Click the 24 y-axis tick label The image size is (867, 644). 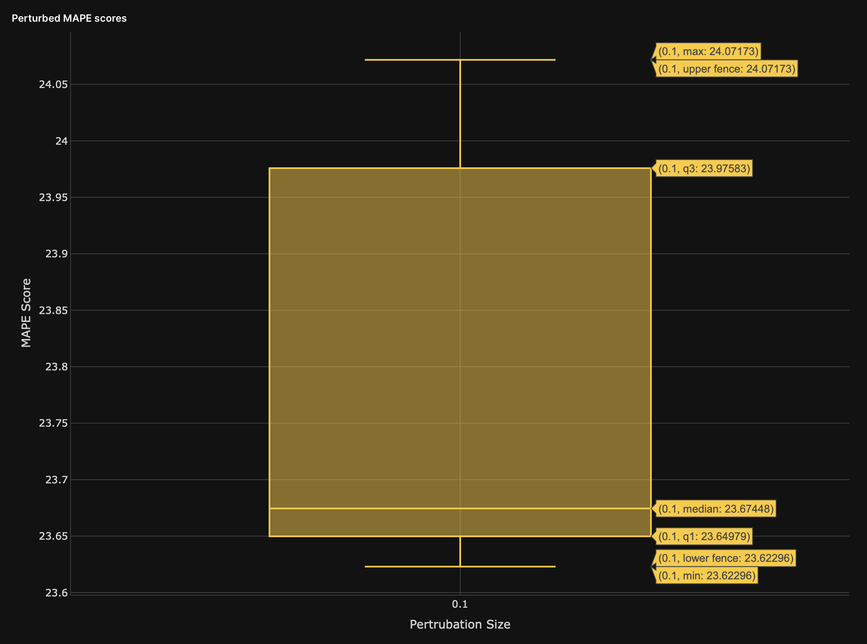(61, 141)
